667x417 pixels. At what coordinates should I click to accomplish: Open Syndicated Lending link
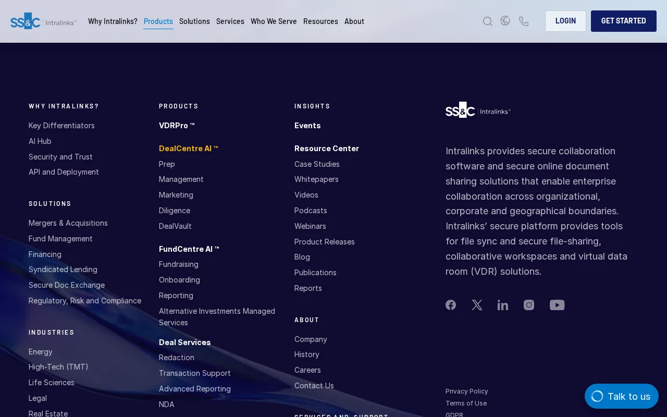click(x=63, y=269)
